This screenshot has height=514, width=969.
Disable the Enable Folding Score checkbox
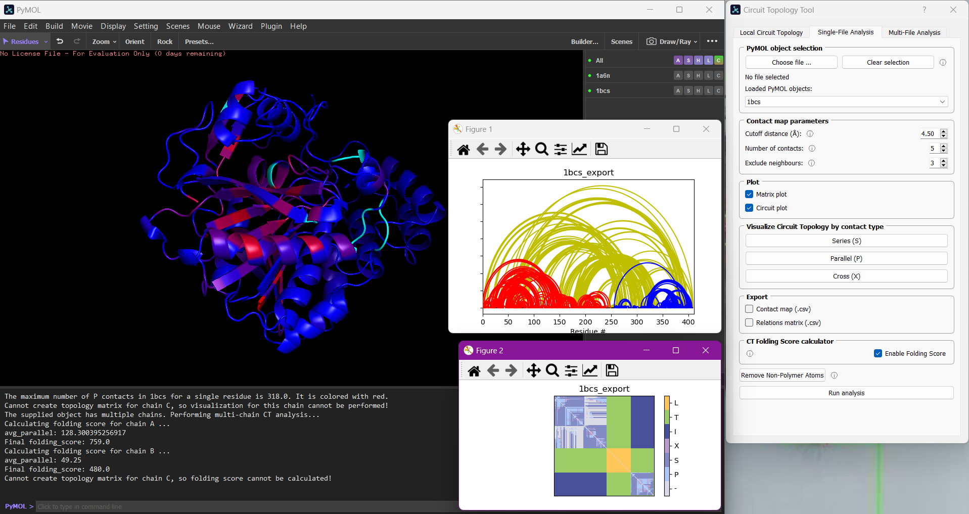pyautogui.click(x=878, y=354)
